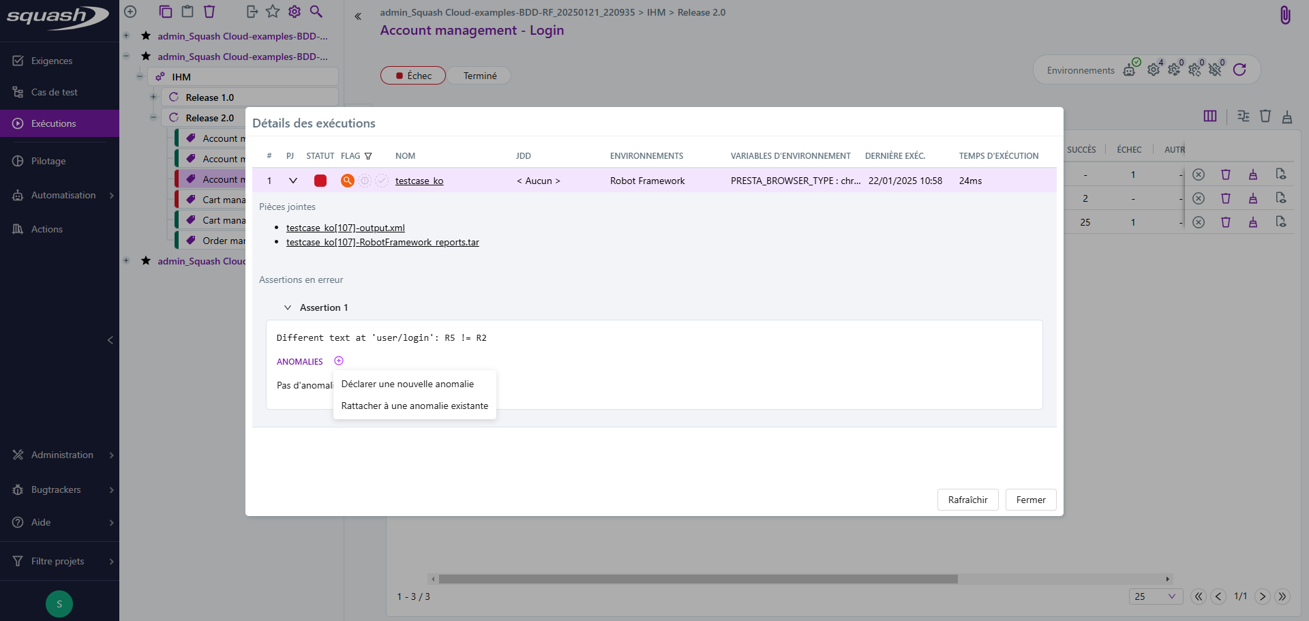Screen dimensions: 1309x621
Task: Expand the testcase_ko row with its chevron
Action: tap(293, 181)
